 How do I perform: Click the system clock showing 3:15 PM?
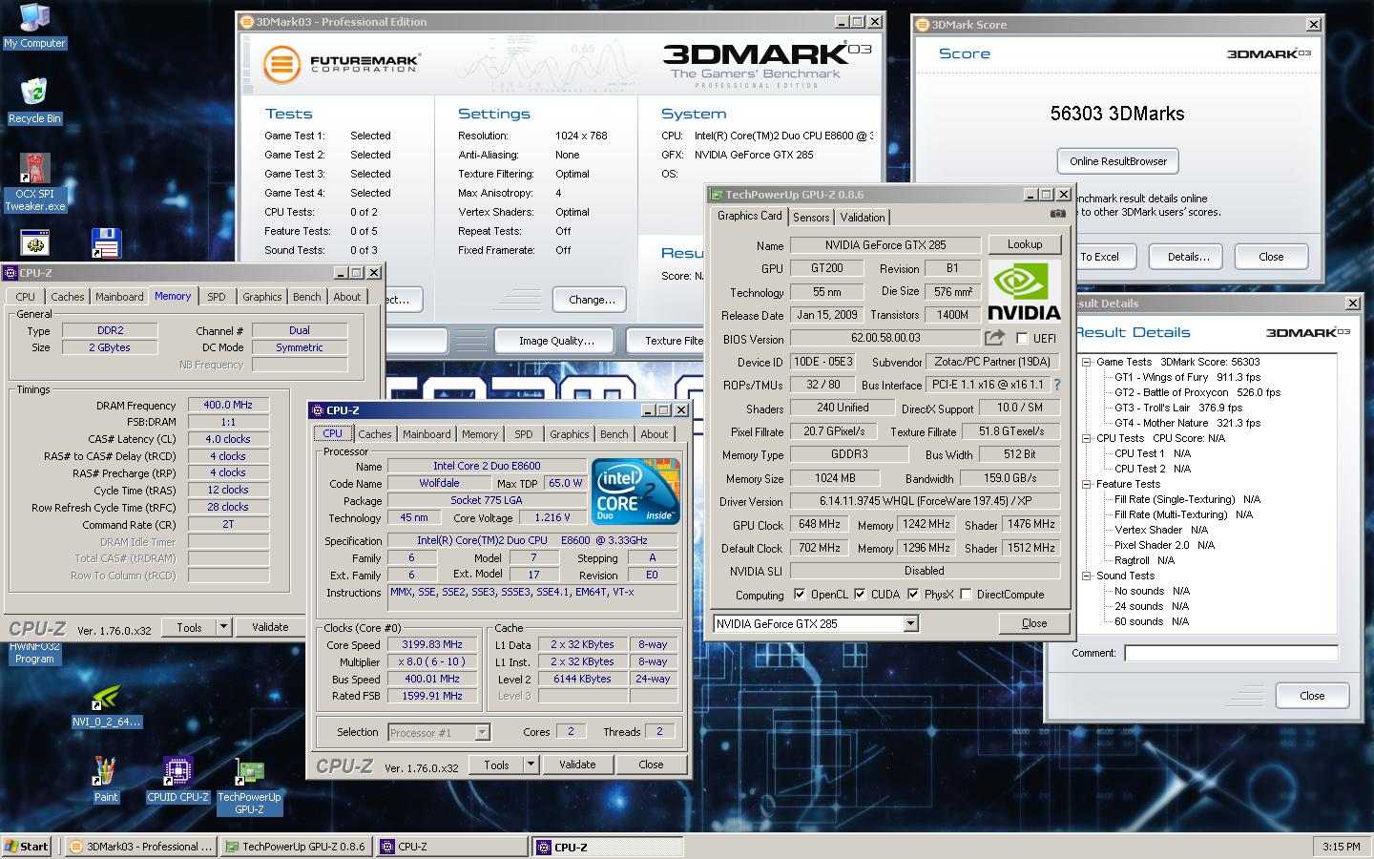point(1341,847)
